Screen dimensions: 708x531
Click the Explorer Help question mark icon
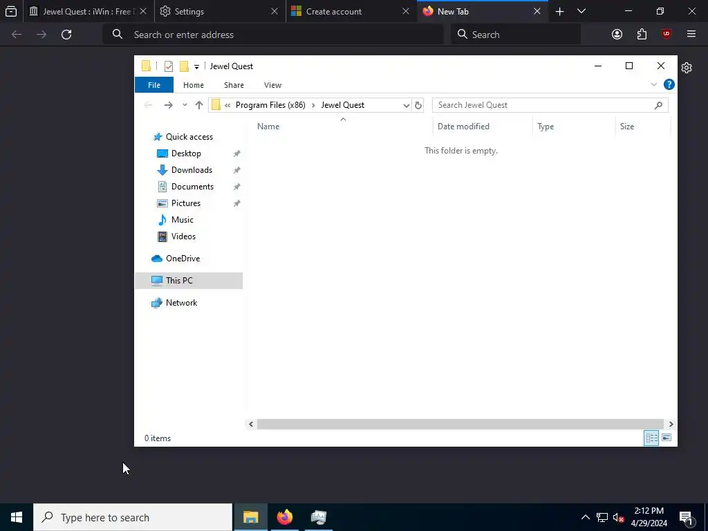point(669,84)
